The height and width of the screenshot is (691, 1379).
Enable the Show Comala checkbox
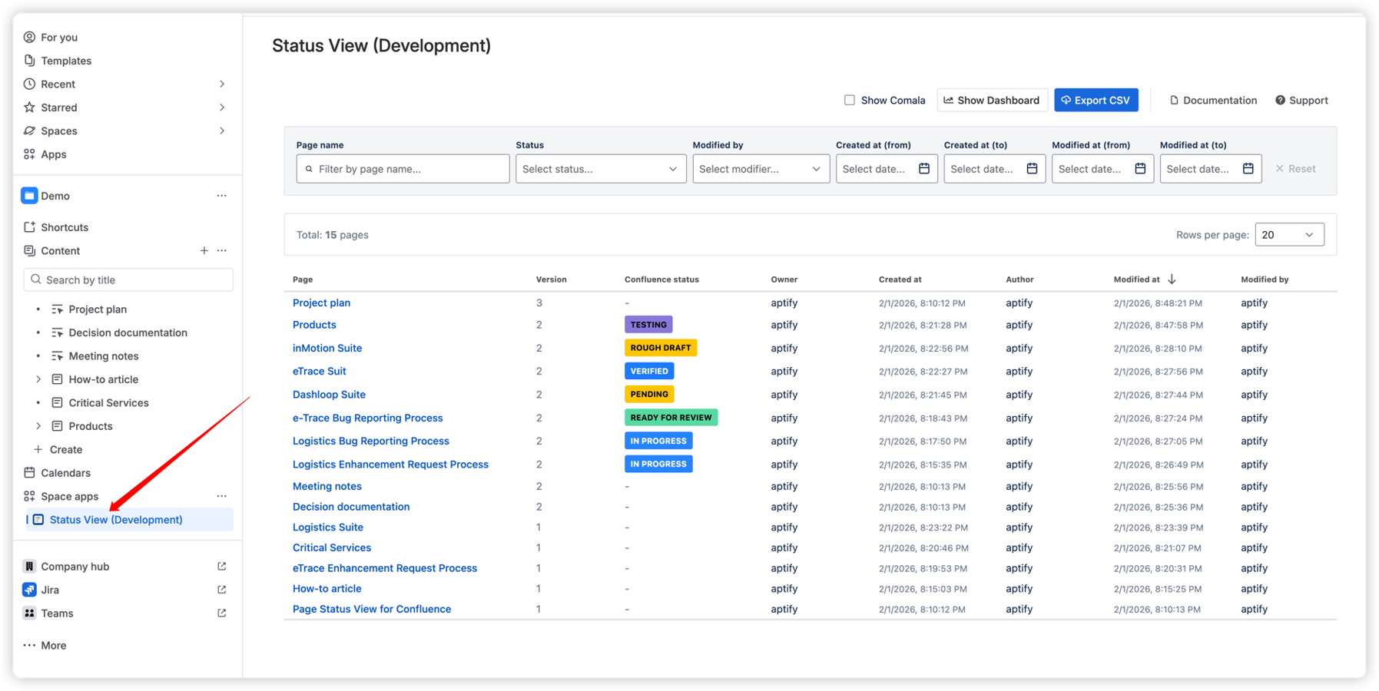coord(849,100)
